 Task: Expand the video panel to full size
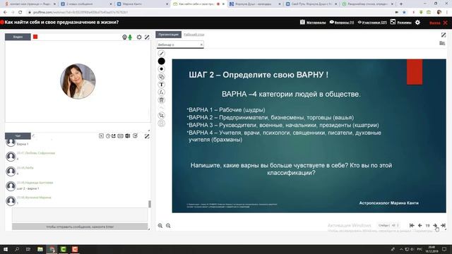coord(147,37)
